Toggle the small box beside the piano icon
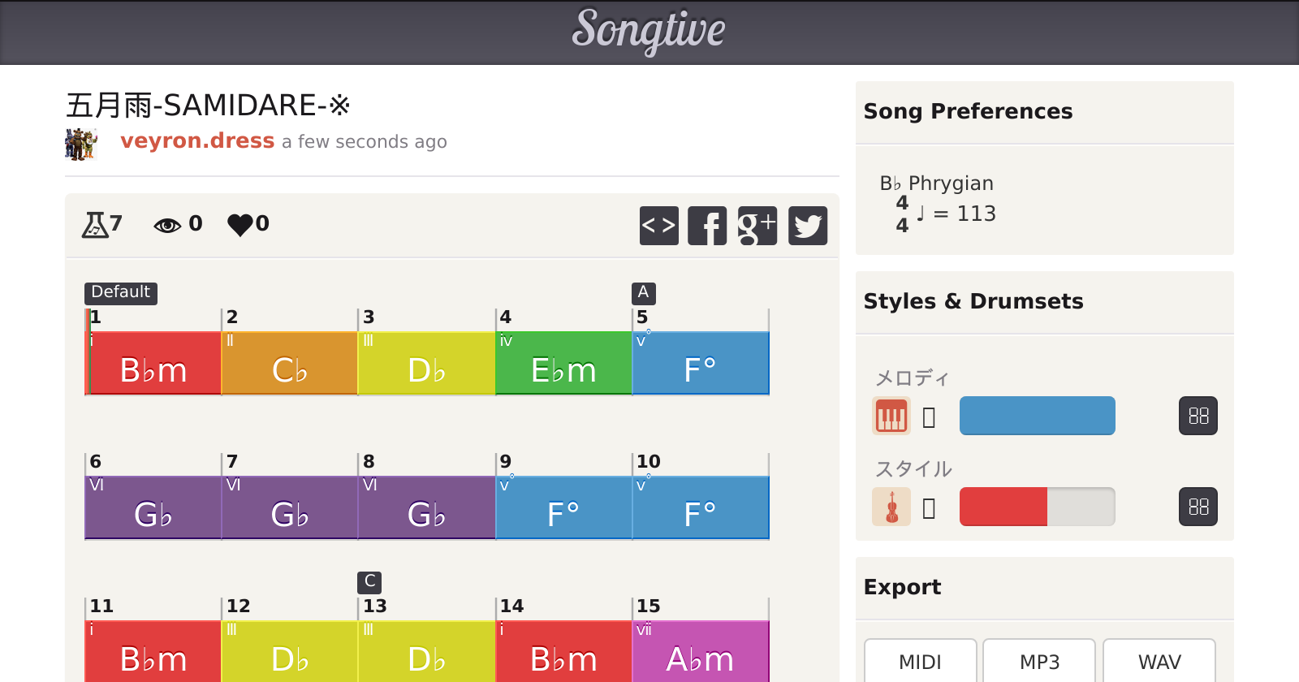 point(930,417)
